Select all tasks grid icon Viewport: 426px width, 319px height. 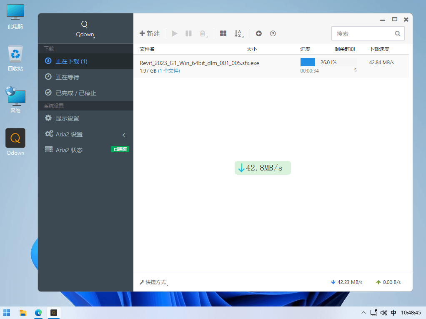223,33
